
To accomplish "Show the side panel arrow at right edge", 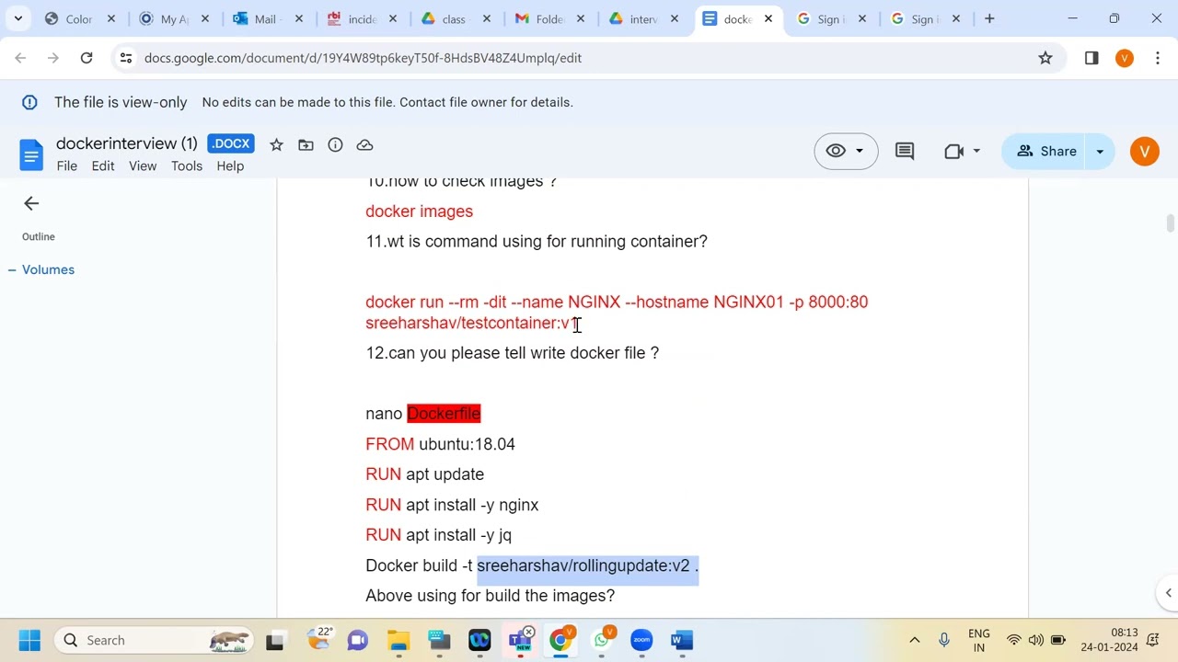I will (x=1168, y=593).
